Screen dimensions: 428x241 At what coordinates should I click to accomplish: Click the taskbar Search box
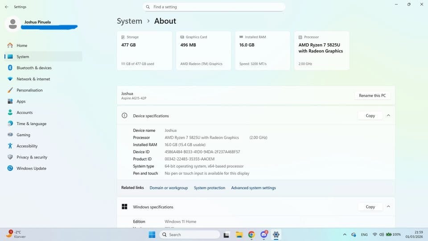click(190, 234)
